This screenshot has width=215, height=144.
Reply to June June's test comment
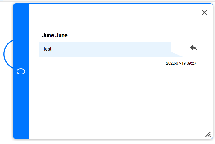click(193, 48)
